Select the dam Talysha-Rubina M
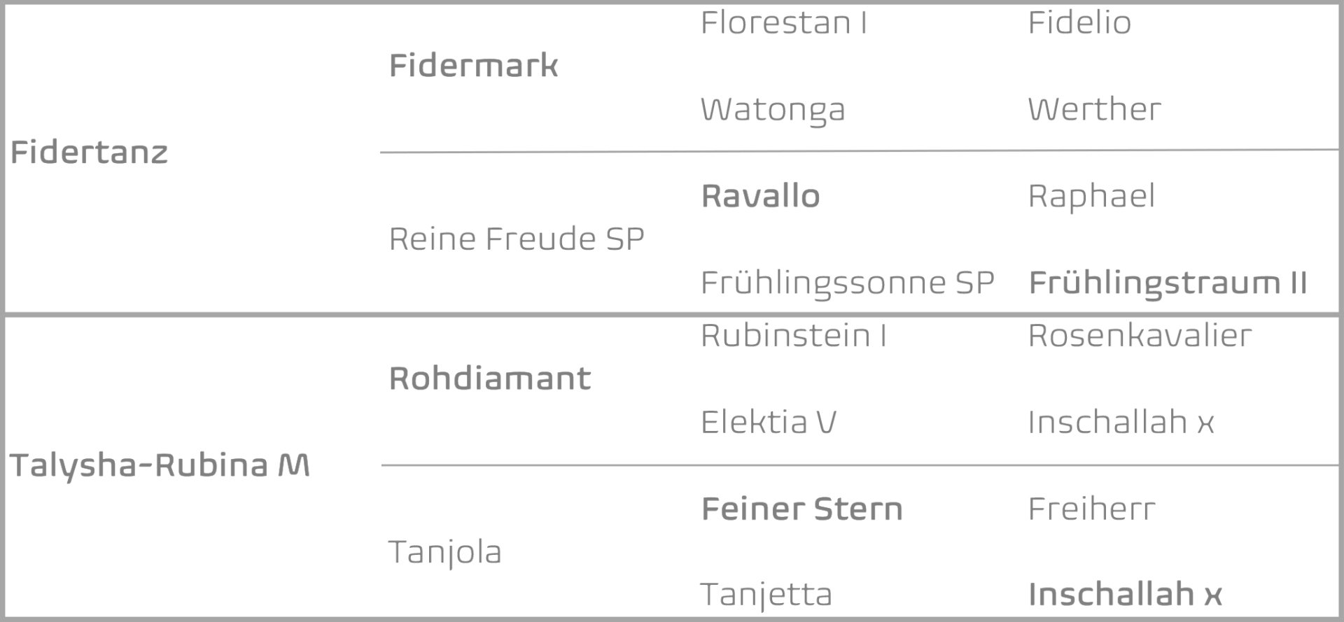The height and width of the screenshot is (622, 1344). point(159,465)
